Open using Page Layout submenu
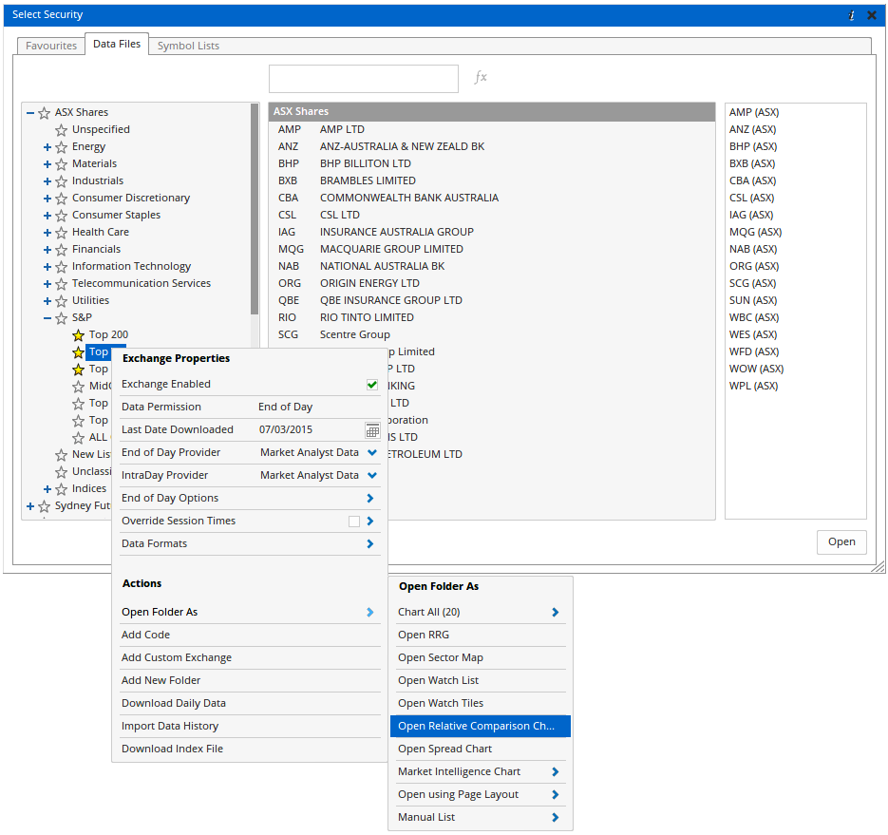Viewport: 888px width, 835px height. [x=481, y=794]
